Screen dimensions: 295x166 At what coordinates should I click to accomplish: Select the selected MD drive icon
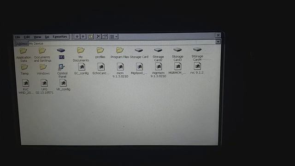click(x=61, y=53)
